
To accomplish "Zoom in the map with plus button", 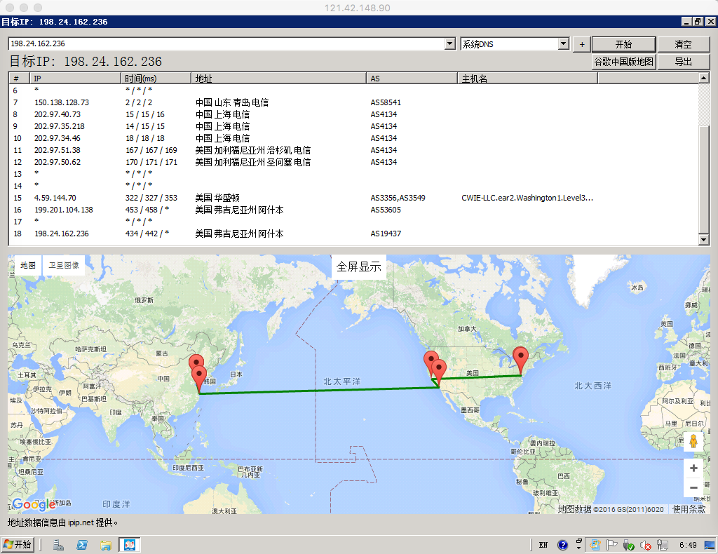I will pyautogui.click(x=693, y=468).
